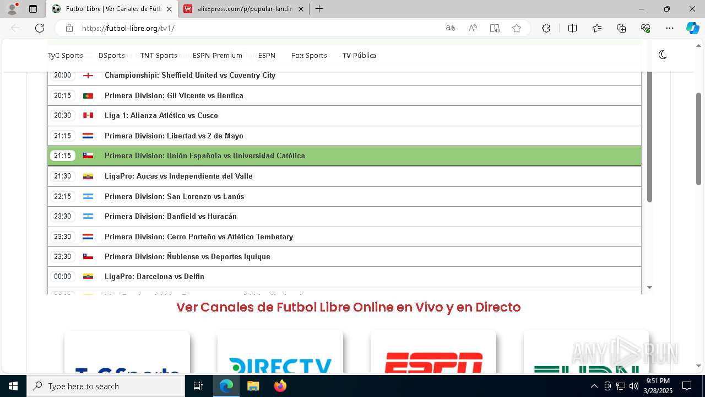Open Settings and more menu

[x=670, y=28]
